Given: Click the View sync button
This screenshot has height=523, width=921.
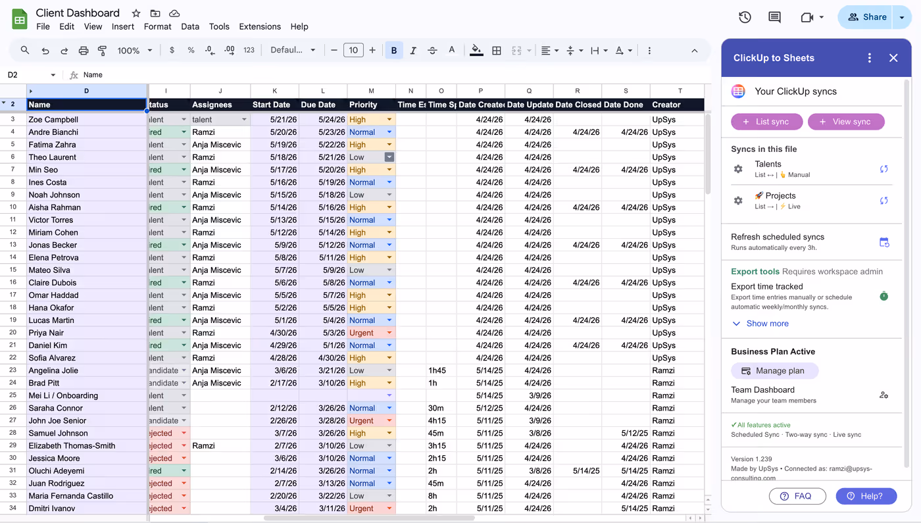Looking at the screenshot, I should (x=846, y=122).
